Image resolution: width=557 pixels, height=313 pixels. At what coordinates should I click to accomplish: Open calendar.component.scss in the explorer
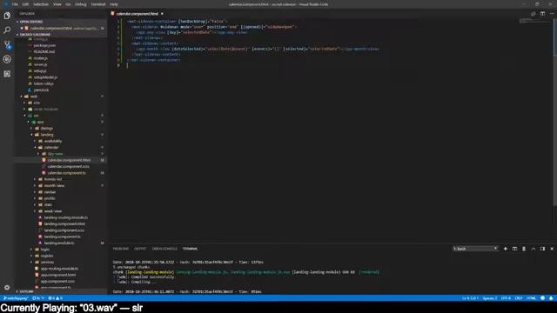tap(68, 167)
